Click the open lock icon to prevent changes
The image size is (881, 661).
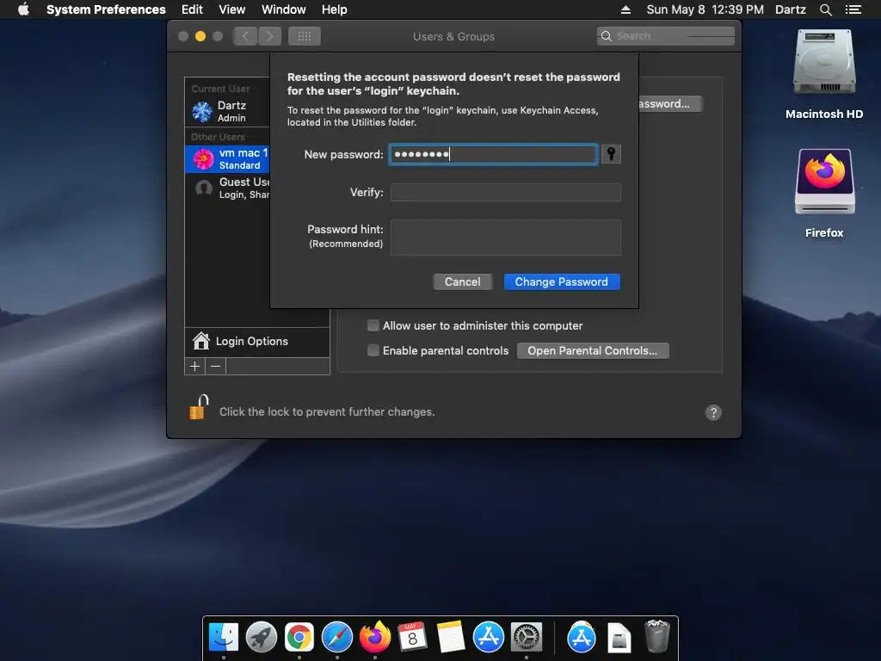pos(199,407)
